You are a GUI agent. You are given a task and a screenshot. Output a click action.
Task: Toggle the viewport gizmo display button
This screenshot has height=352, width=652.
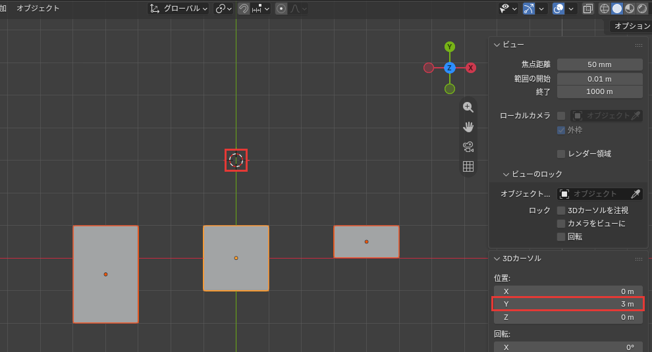click(528, 9)
